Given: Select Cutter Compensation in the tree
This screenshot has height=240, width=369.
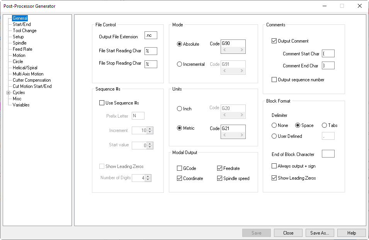Looking at the screenshot, I should 31,80.
